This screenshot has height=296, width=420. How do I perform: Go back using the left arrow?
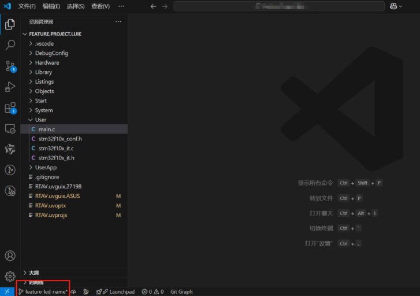point(153,6)
